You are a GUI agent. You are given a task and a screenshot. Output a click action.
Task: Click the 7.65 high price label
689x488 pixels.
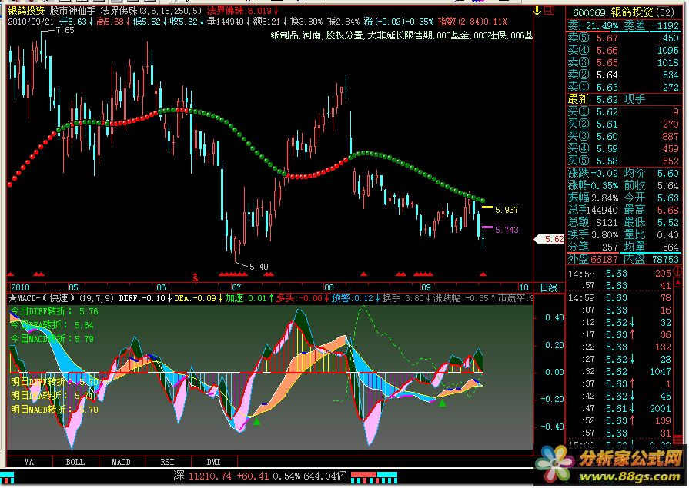(x=65, y=30)
